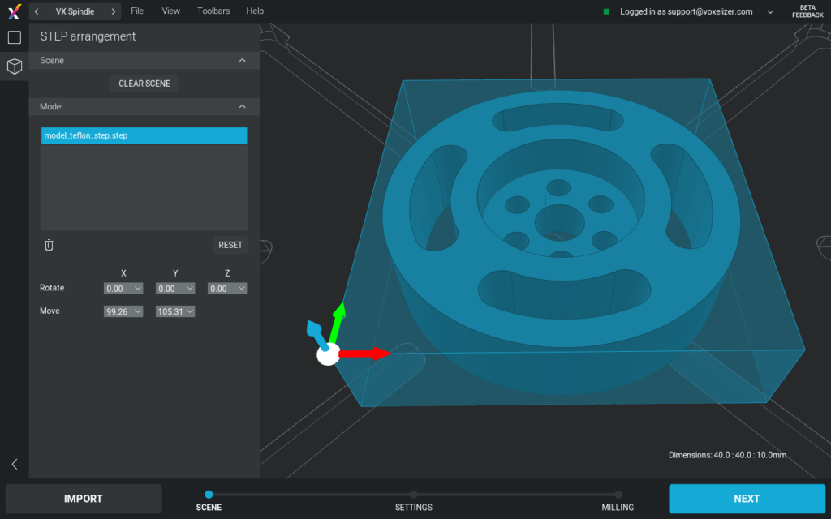
Task: Collapse the Scene section chevron
Action: (x=242, y=60)
